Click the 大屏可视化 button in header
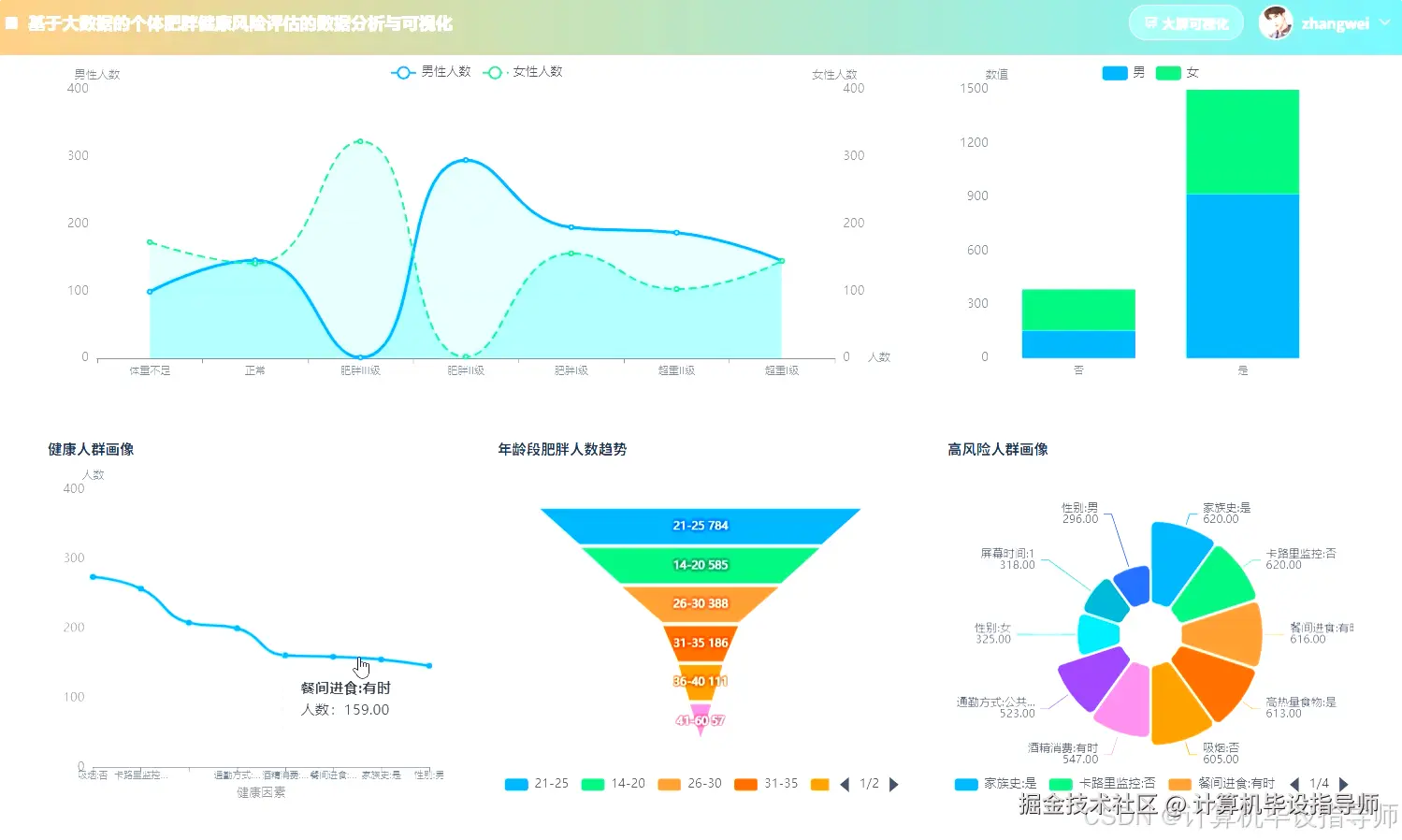1402x840 pixels. click(x=1186, y=23)
